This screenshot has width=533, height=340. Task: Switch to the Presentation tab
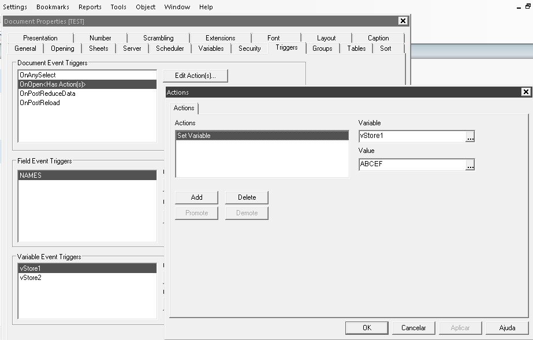(40, 38)
